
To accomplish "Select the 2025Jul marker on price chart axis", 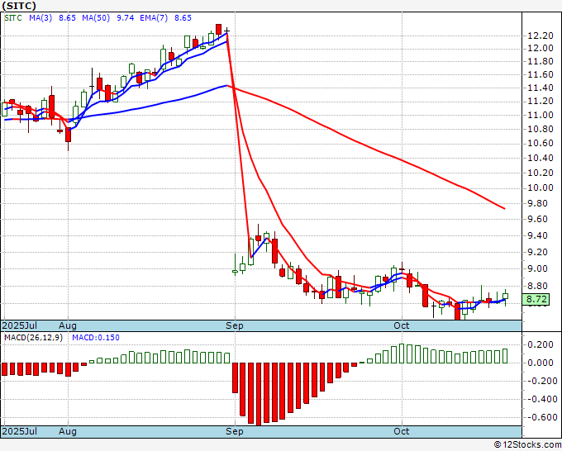I will [x=20, y=326].
